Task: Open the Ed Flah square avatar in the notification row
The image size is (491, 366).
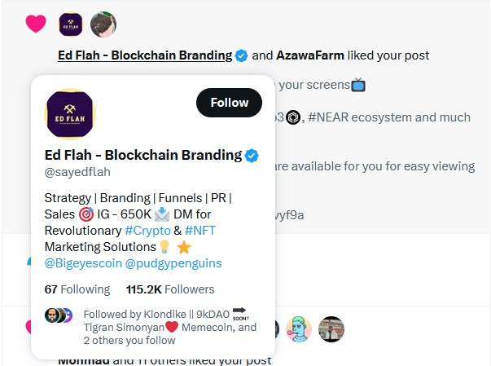Action: 71,24
